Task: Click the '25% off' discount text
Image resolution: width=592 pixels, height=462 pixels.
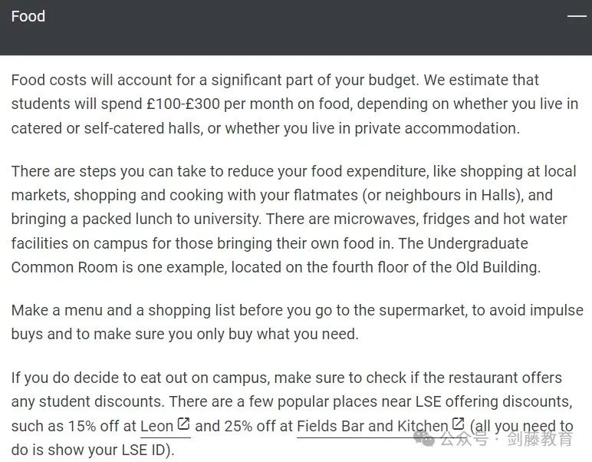Action: tap(258, 426)
